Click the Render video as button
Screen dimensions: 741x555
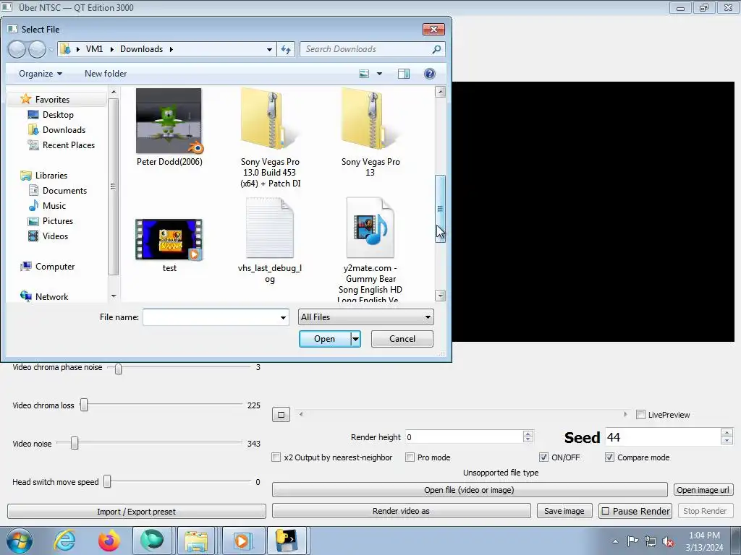pos(401,511)
